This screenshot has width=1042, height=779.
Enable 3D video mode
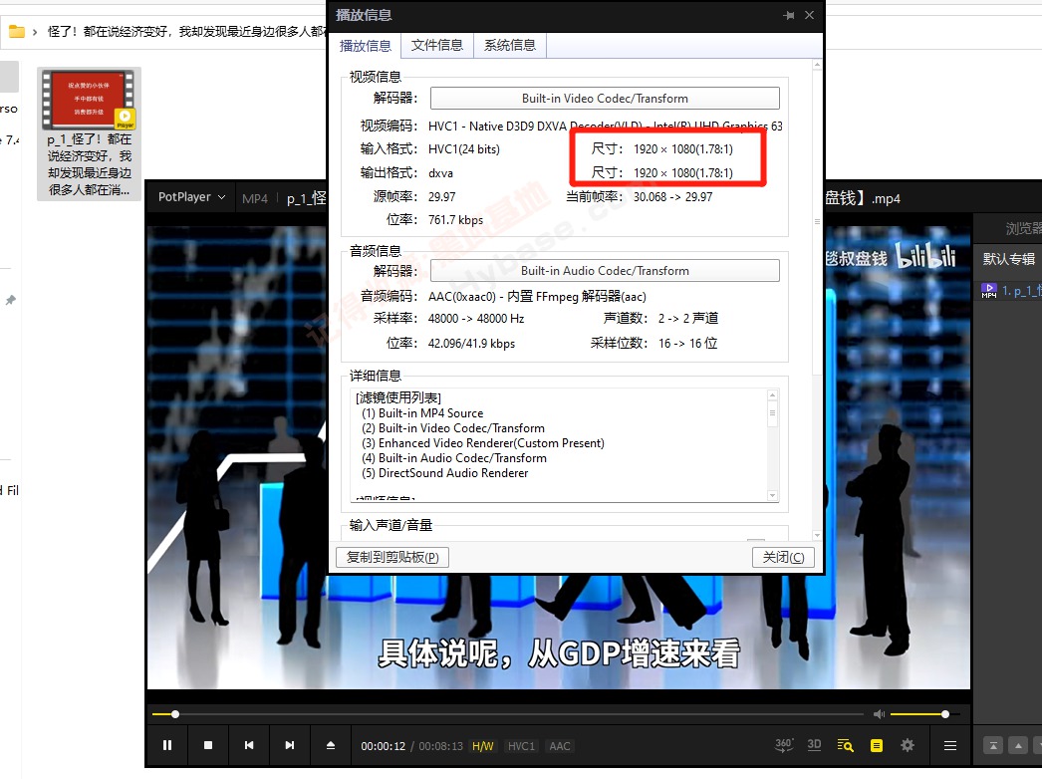coord(814,745)
